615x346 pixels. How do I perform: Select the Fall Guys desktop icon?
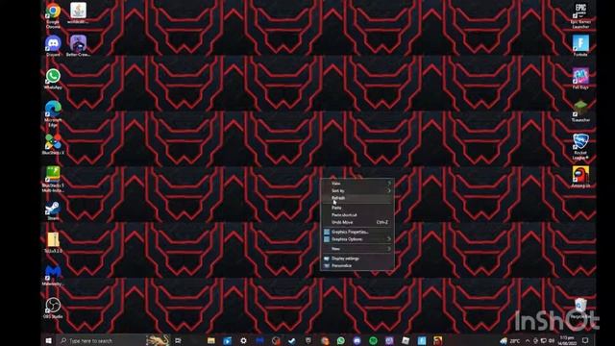tap(580, 79)
